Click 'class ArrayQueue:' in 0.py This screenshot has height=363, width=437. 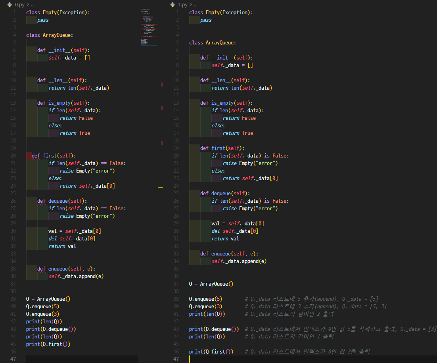pos(50,35)
